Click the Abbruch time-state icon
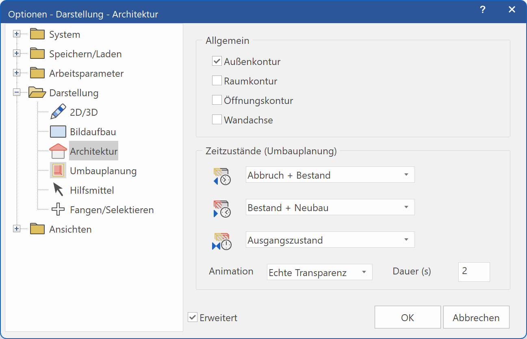This screenshot has width=527, height=339. (221, 176)
